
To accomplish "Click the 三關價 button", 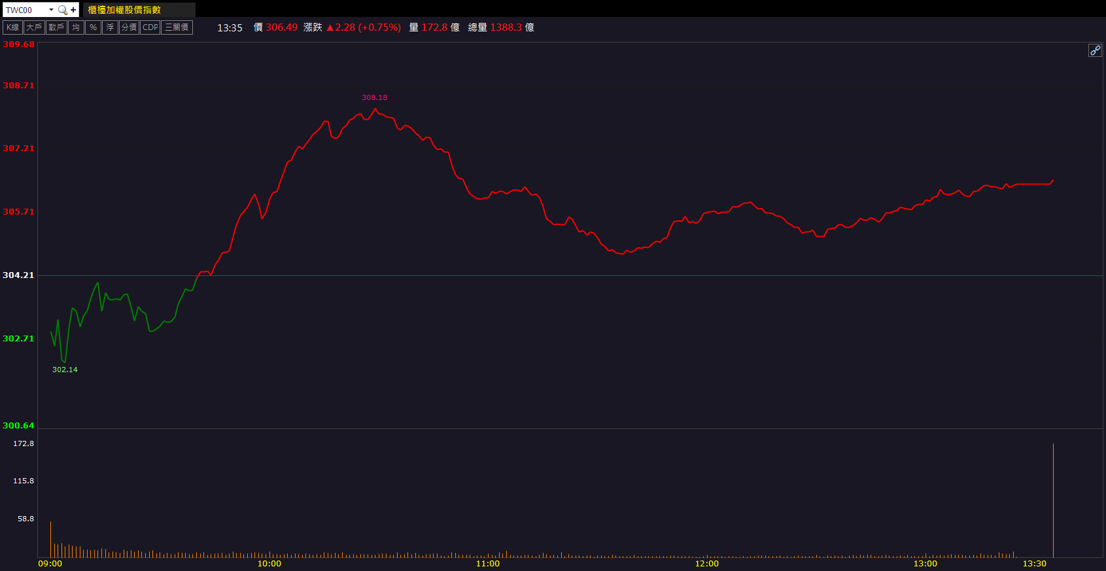I will click(x=177, y=27).
